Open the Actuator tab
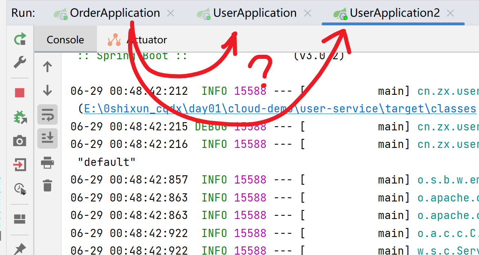 (x=137, y=40)
